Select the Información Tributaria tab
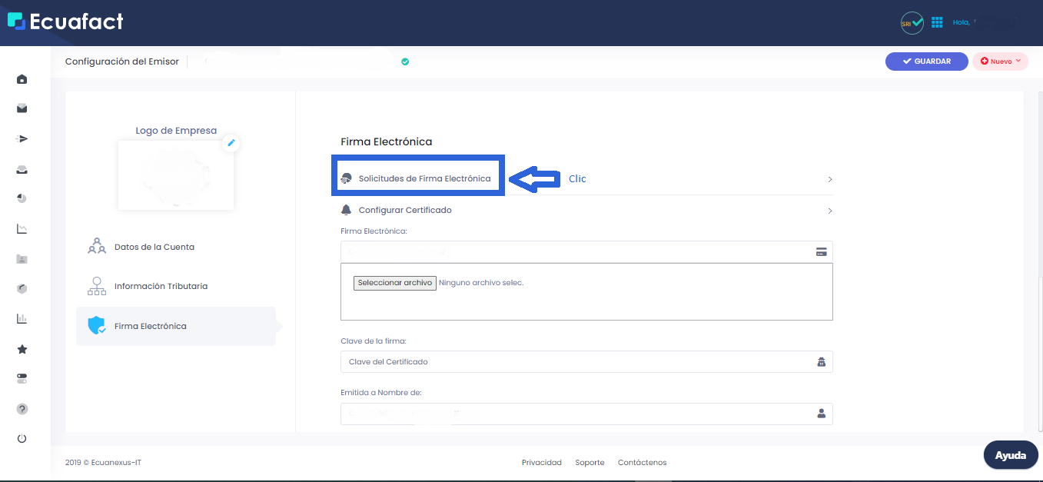 click(161, 286)
